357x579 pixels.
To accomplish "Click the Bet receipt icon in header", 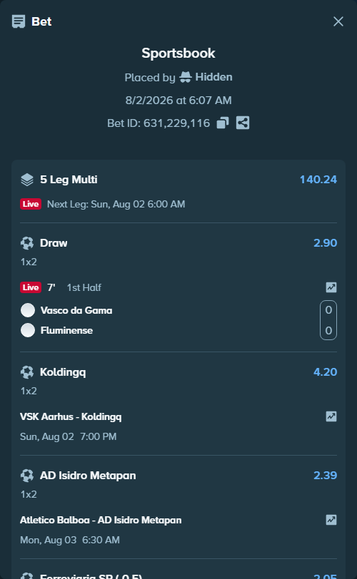I will tap(19, 21).
